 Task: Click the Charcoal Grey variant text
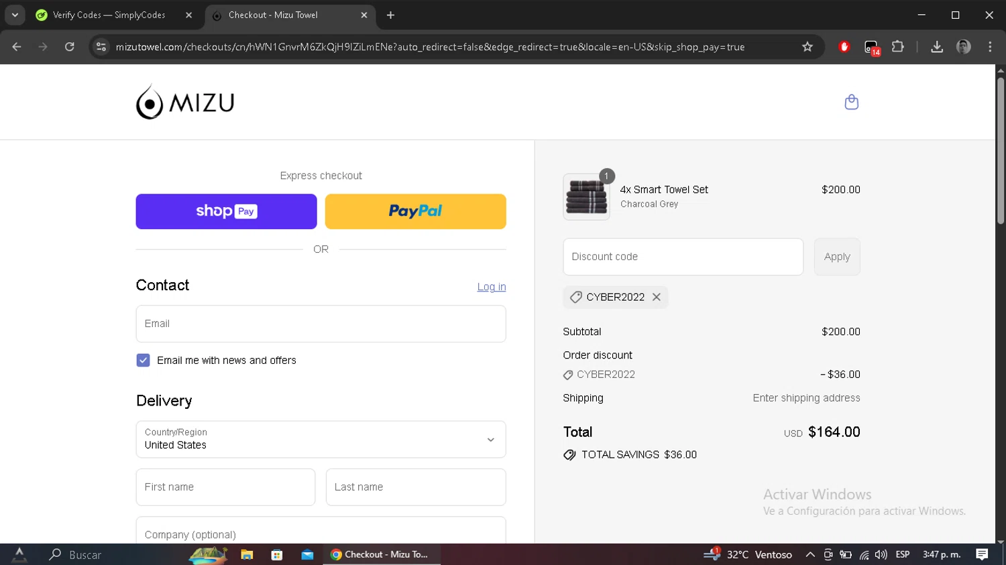pyautogui.click(x=649, y=204)
